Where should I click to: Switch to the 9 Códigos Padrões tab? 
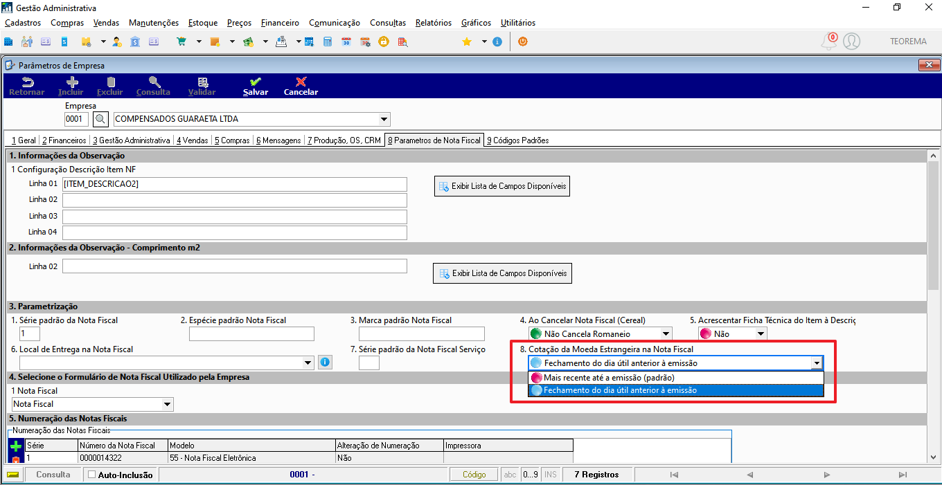pyautogui.click(x=517, y=140)
